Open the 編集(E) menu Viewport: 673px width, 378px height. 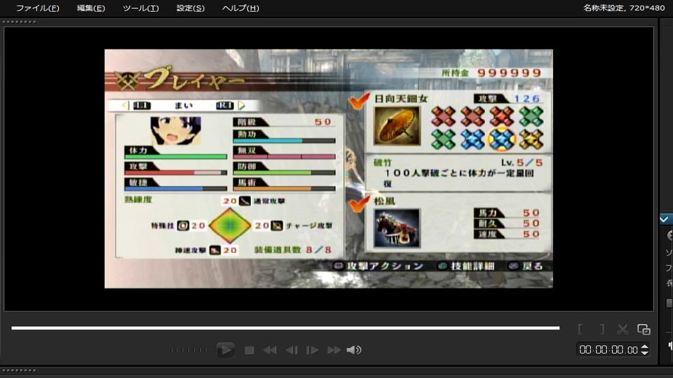tap(91, 8)
